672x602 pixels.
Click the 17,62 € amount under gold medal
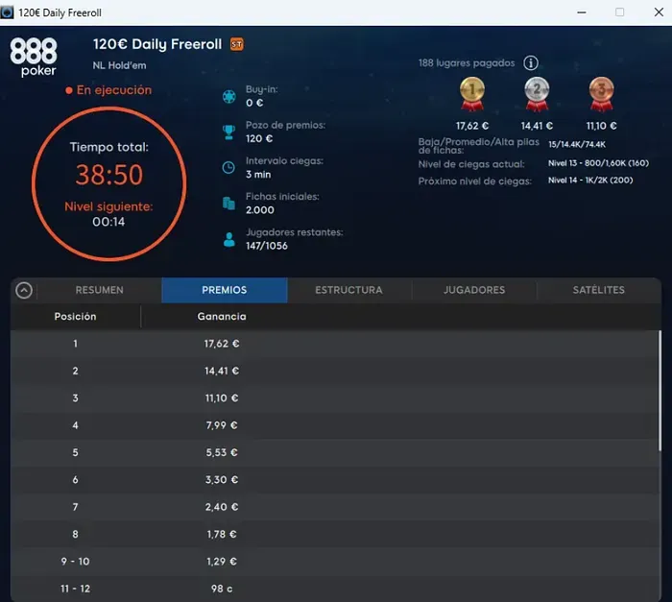(x=472, y=126)
